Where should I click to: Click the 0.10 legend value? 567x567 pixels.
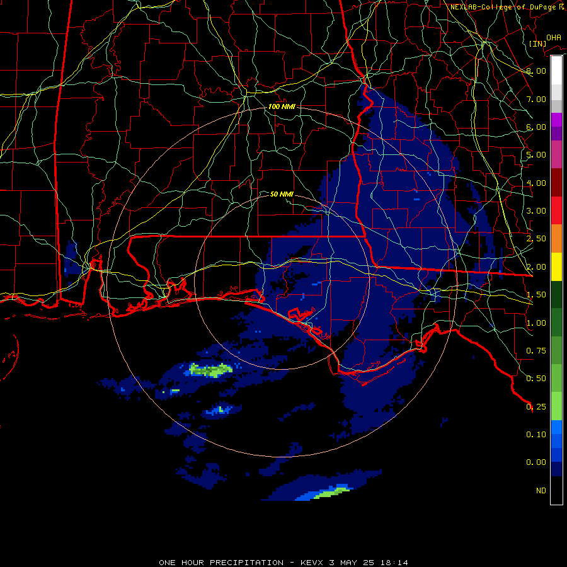pyautogui.click(x=536, y=435)
